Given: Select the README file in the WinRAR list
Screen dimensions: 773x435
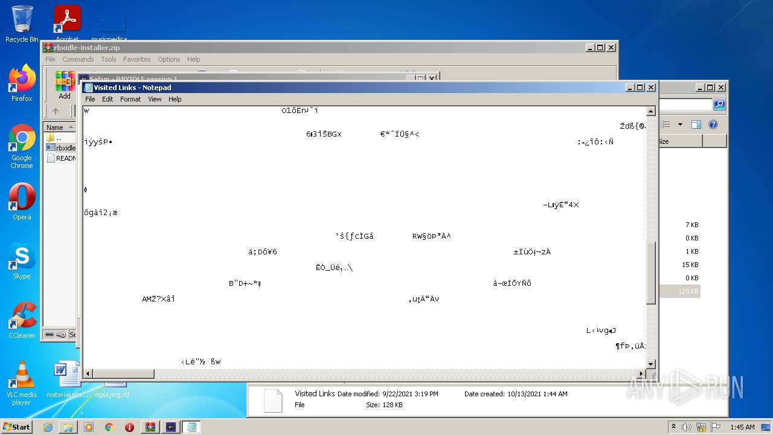Looking at the screenshot, I should click(60, 158).
